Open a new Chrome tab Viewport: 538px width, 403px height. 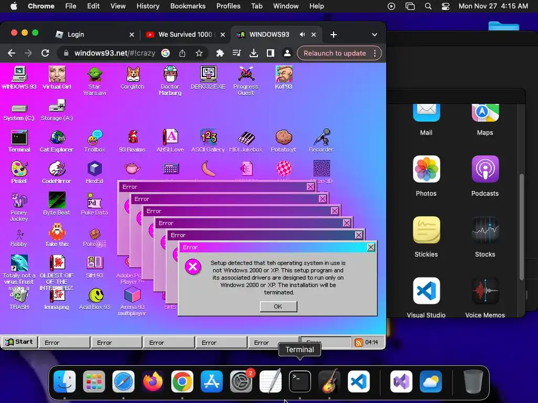334,35
